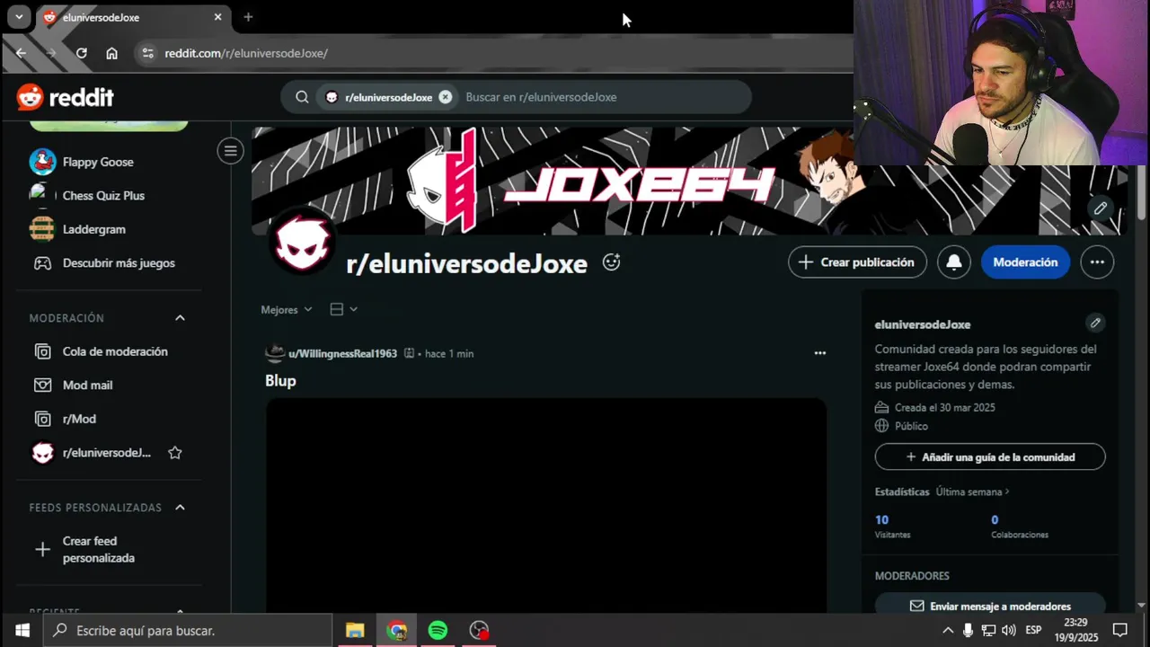The width and height of the screenshot is (1150, 647).
Task: Collapse the left sidebar menu
Action: pos(230,151)
